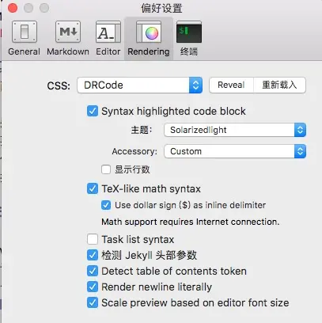Disable TeX-like math syntax checkbox
The height and width of the screenshot is (323, 322).
tap(93, 188)
